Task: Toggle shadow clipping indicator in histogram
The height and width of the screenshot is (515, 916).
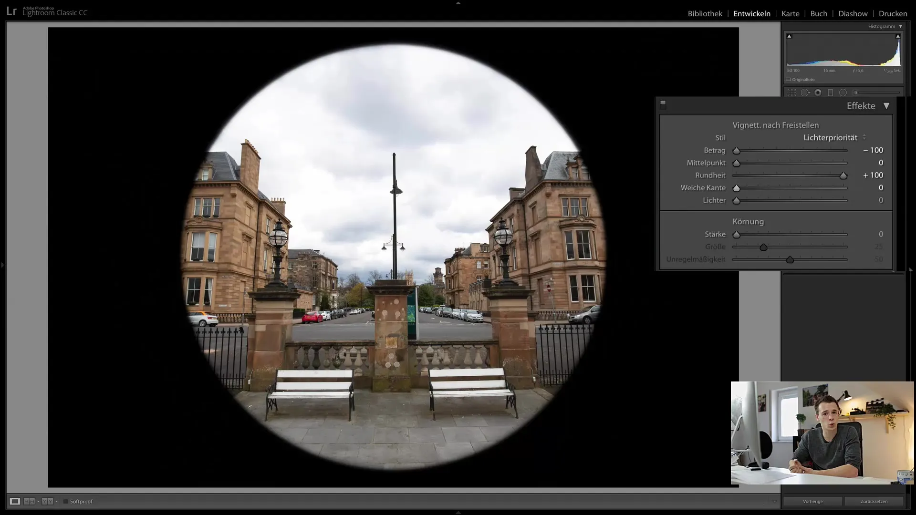Action: click(x=789, y=36)
